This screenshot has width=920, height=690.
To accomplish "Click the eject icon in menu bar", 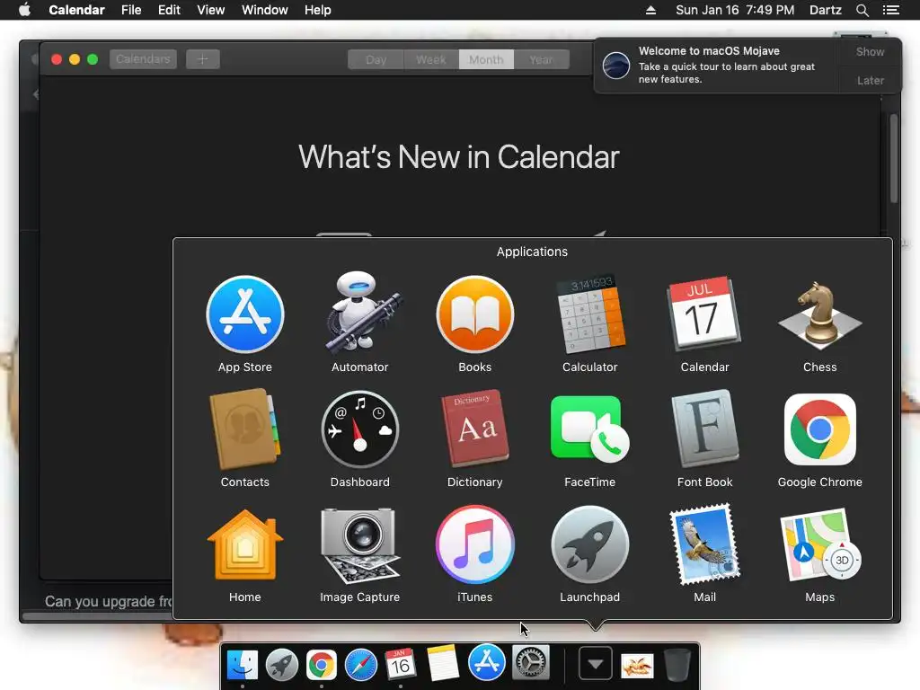I will coord(650,10).
